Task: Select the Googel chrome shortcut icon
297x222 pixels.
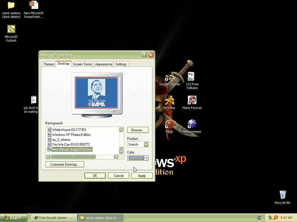Action: pyautogui.click(x=169, y=76)
